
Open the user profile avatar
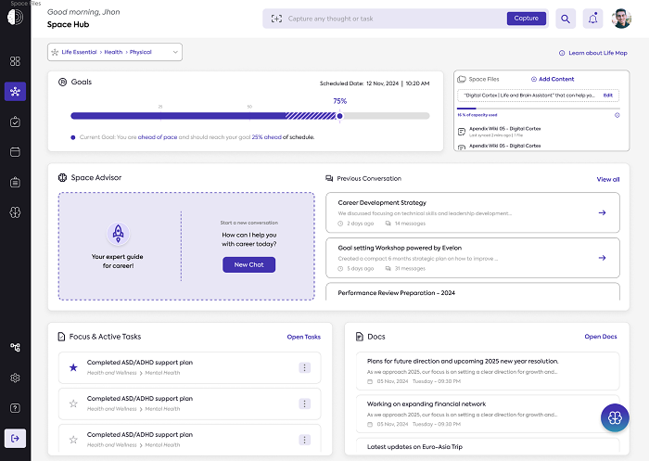pyautogui.click(x=621, y=19)
